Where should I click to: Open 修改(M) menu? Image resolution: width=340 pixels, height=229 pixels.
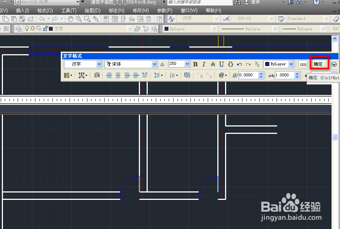click(140, 11)
